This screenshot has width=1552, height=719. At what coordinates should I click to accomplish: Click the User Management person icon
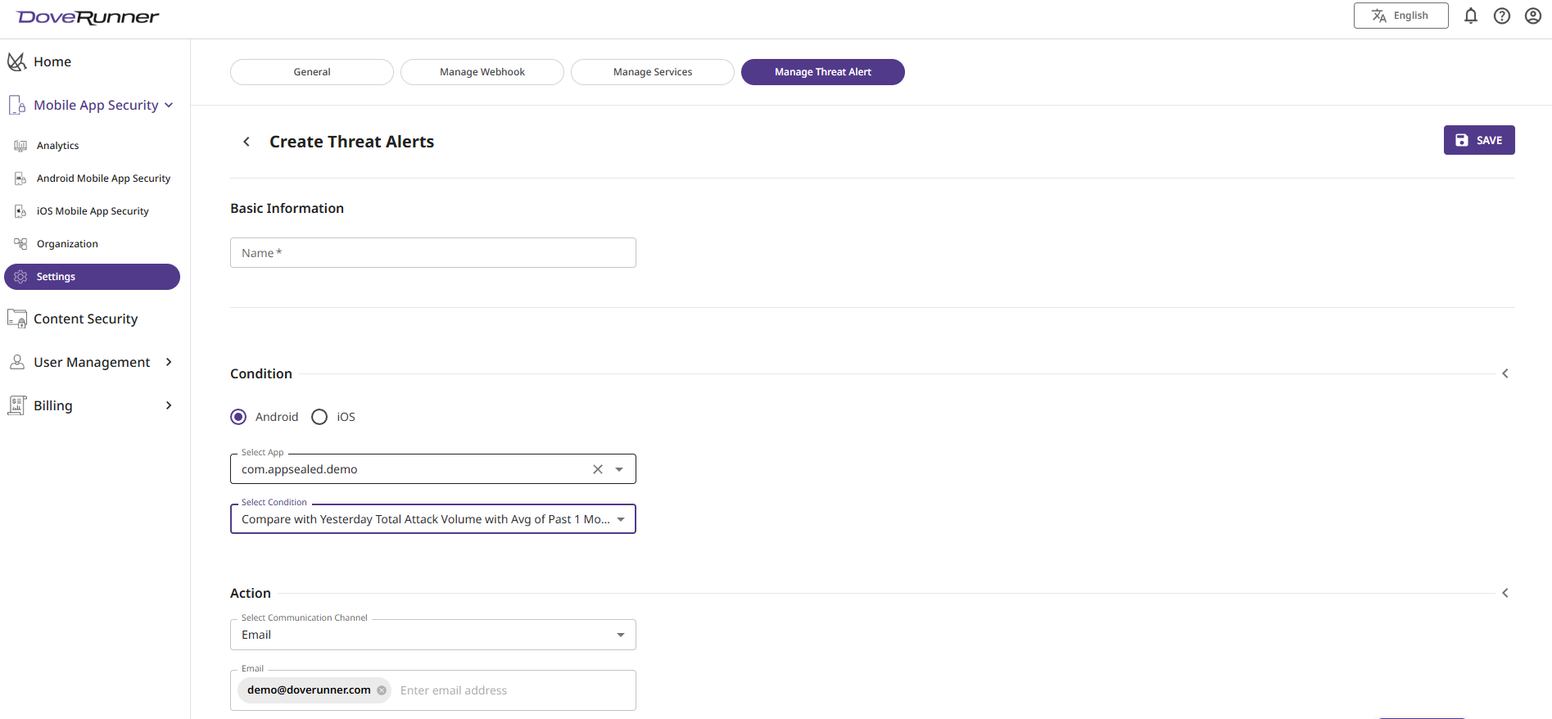(x=16, y=362)
